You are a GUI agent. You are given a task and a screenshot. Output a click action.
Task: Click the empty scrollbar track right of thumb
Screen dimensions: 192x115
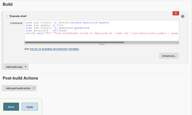[151, 43]
